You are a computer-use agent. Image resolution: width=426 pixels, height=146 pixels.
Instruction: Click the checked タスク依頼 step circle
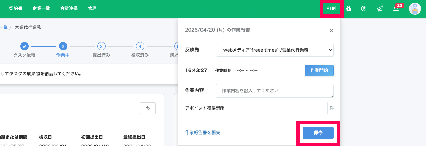point(24,46)
